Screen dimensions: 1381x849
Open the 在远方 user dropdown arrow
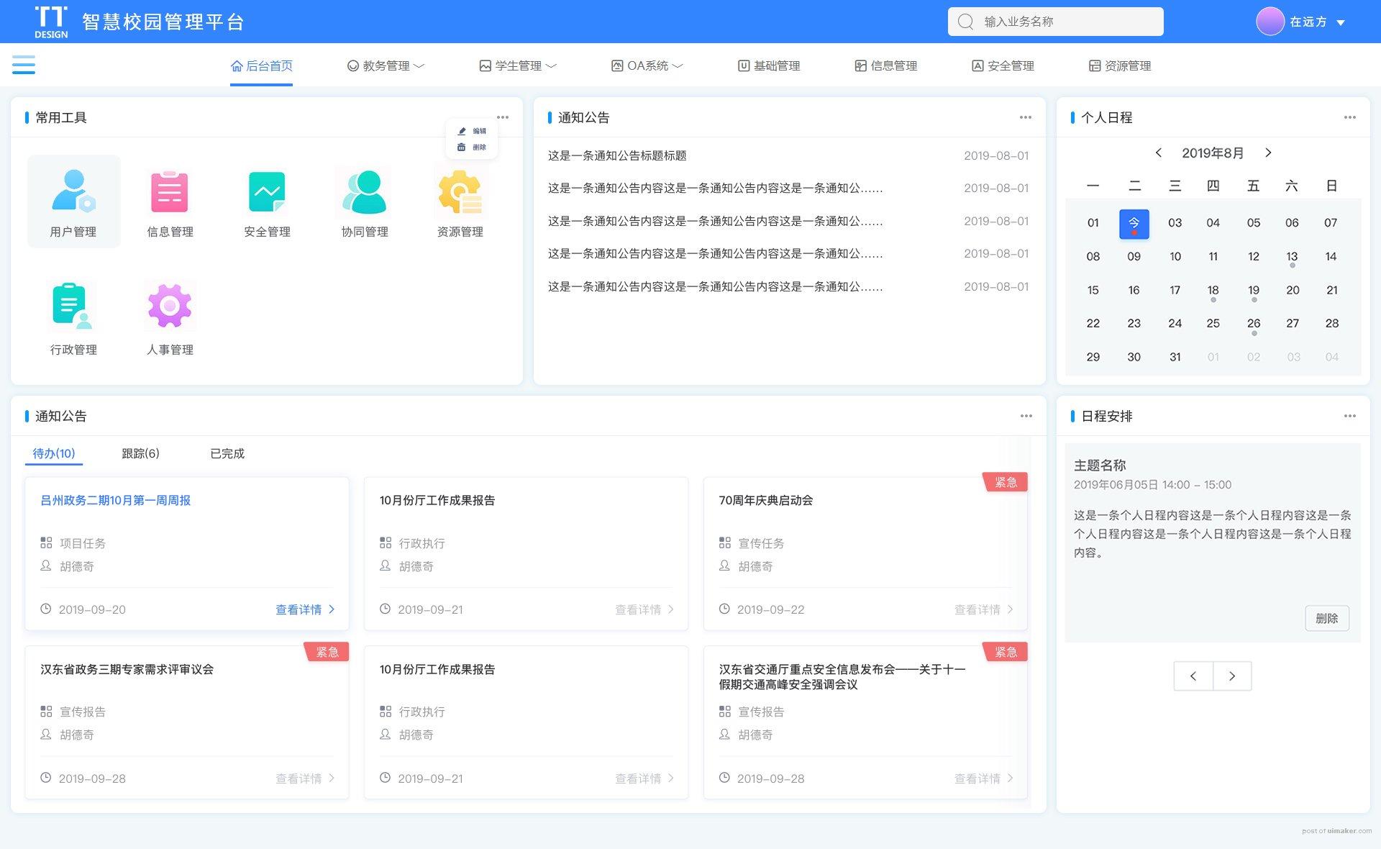point(1341,22)
